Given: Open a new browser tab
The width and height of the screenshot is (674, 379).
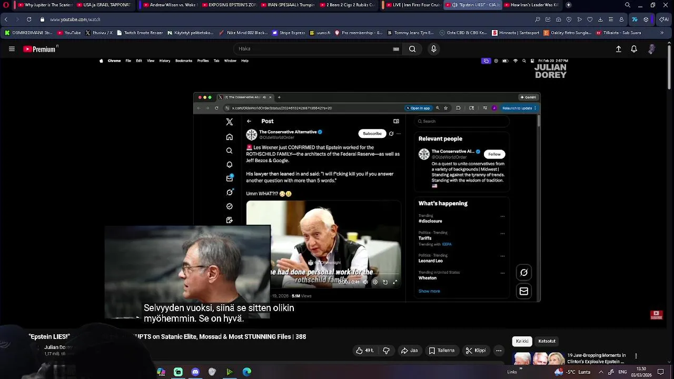Looking at the screenshot, I should (568, 5).
